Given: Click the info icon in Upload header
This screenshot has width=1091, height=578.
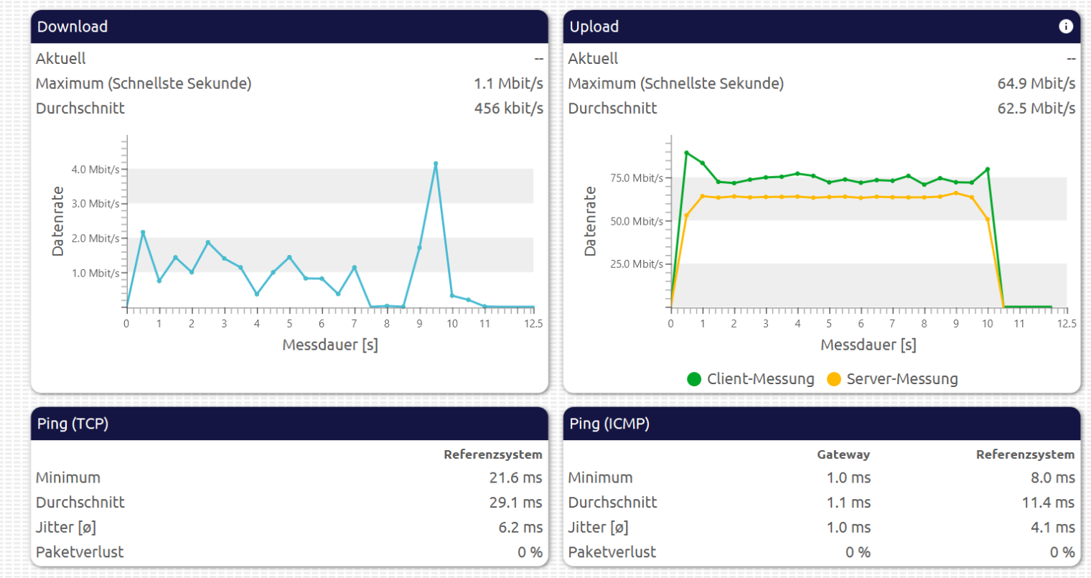Looking at the screenshot, I should pos(1066,27).
